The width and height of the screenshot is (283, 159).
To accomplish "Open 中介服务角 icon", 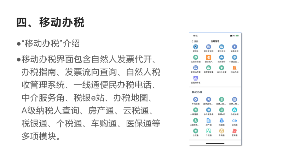I will tap(209, 110).
